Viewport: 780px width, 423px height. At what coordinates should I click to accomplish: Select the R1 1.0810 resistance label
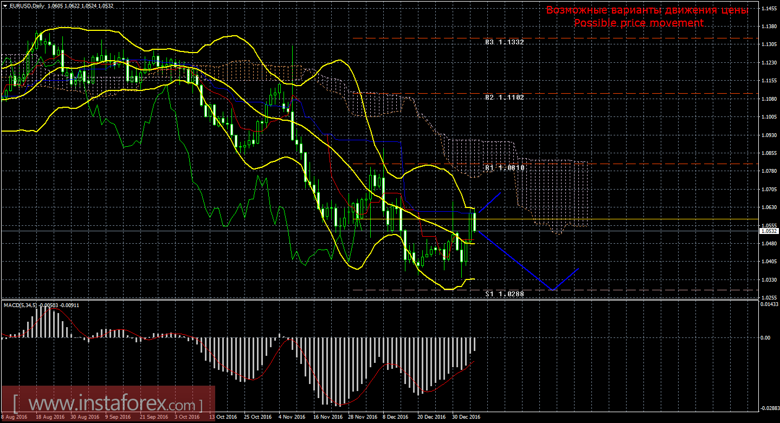[504, 168]
